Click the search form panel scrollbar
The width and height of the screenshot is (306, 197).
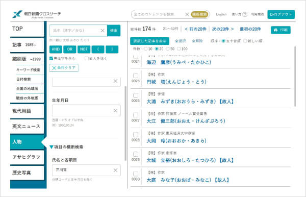pos(125,124)
